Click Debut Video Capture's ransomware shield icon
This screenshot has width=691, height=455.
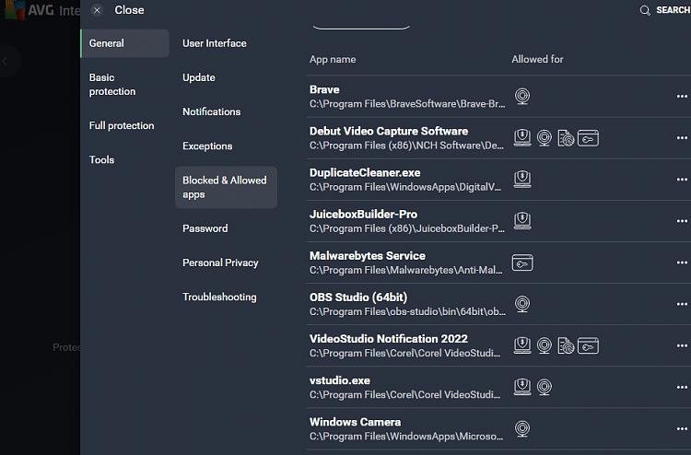[522, 138]
